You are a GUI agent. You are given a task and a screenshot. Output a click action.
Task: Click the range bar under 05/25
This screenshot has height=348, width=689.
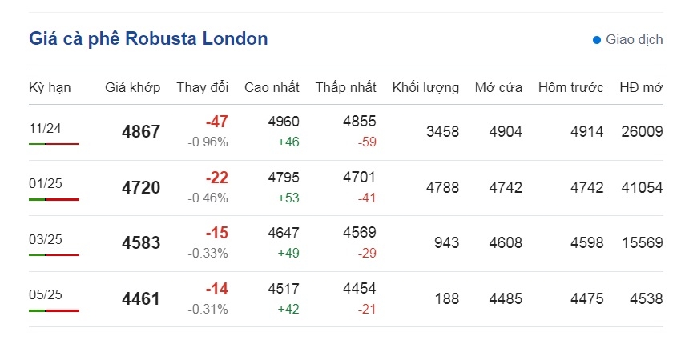pos(54,310)
